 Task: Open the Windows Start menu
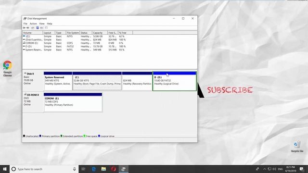pos(5,169)
